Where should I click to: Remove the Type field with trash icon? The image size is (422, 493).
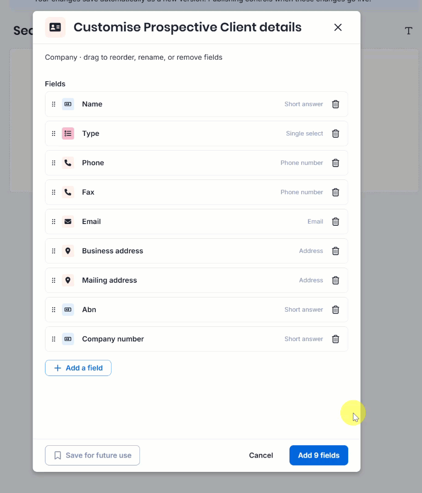click(x=336, y=133)
